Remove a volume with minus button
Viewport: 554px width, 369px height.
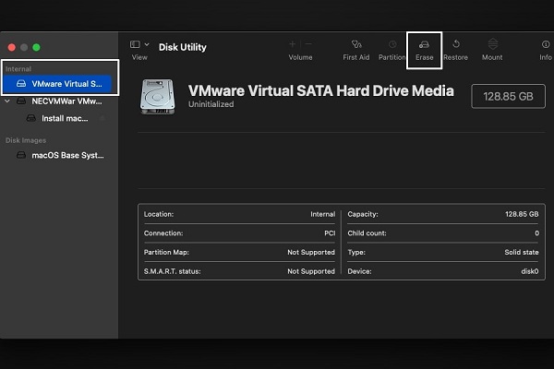(x=308, y=44)
